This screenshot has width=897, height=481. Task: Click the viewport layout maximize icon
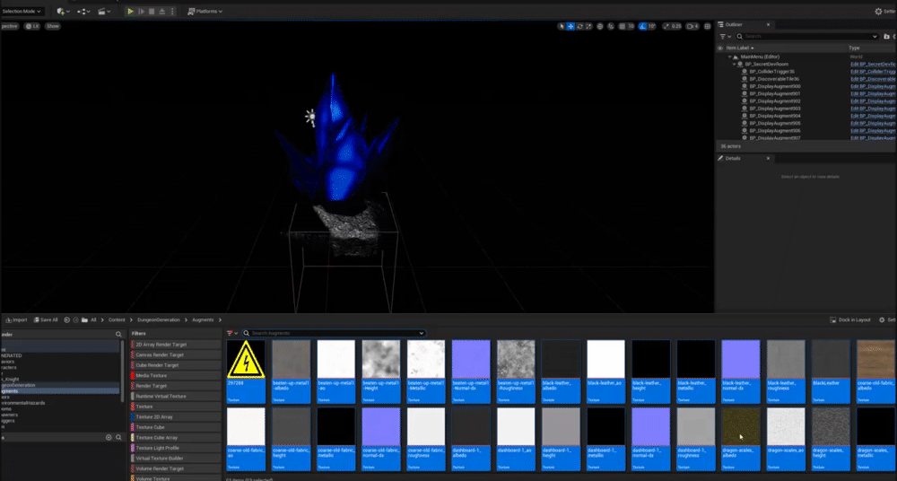pyautogui.click(x=708, y=26)
